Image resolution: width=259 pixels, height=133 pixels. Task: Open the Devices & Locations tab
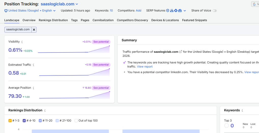click(x=165, y=20)
